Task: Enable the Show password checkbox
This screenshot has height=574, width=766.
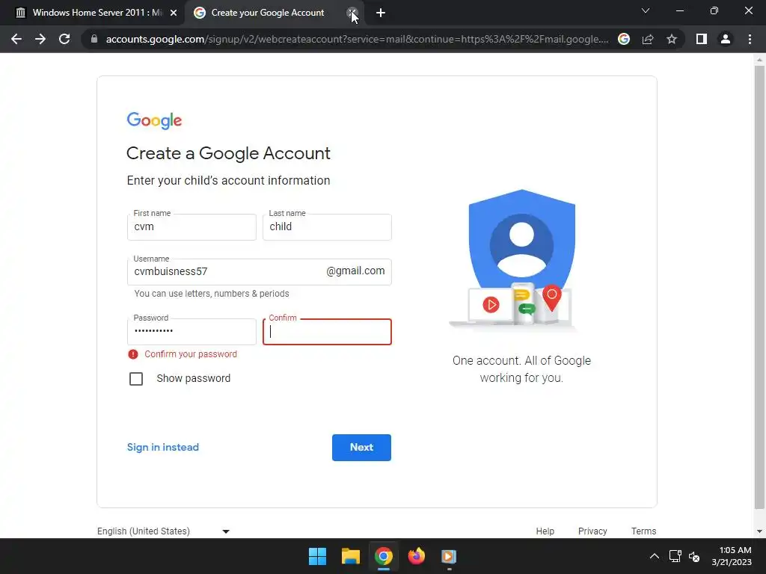Action: [136, 379]
